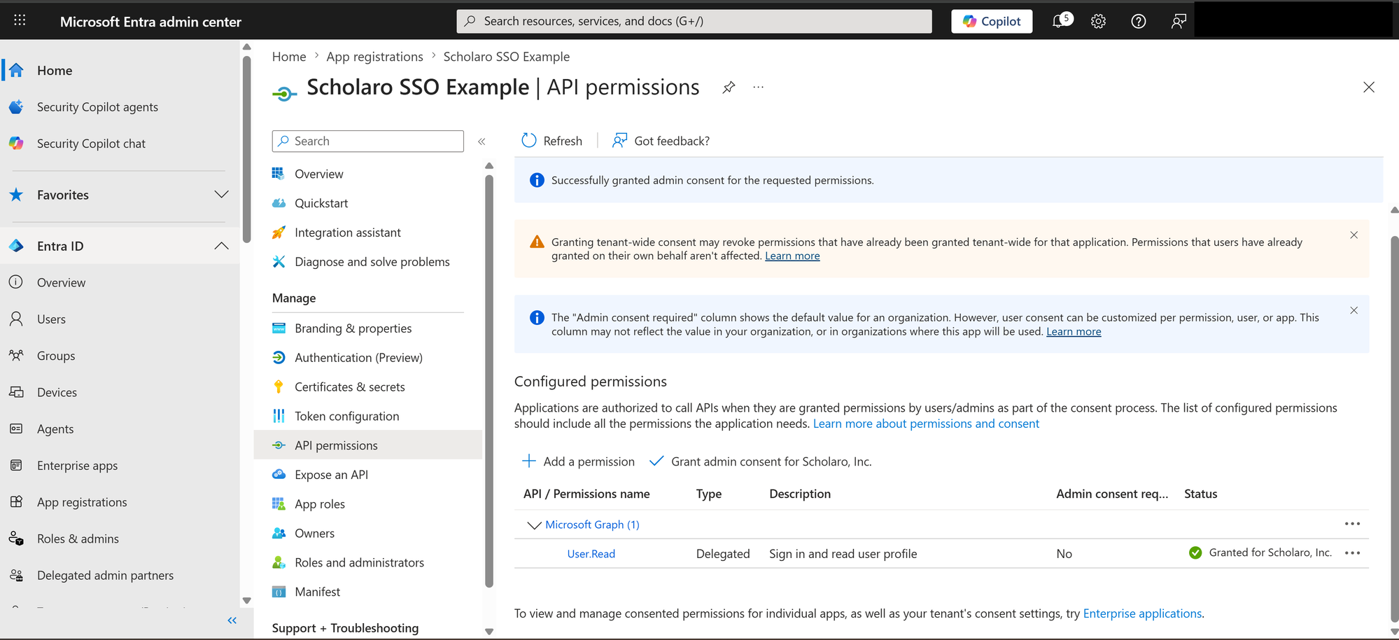The image size is (1399, 640).
Task: Open Authentication (Preview)
Action: [358, 358]
